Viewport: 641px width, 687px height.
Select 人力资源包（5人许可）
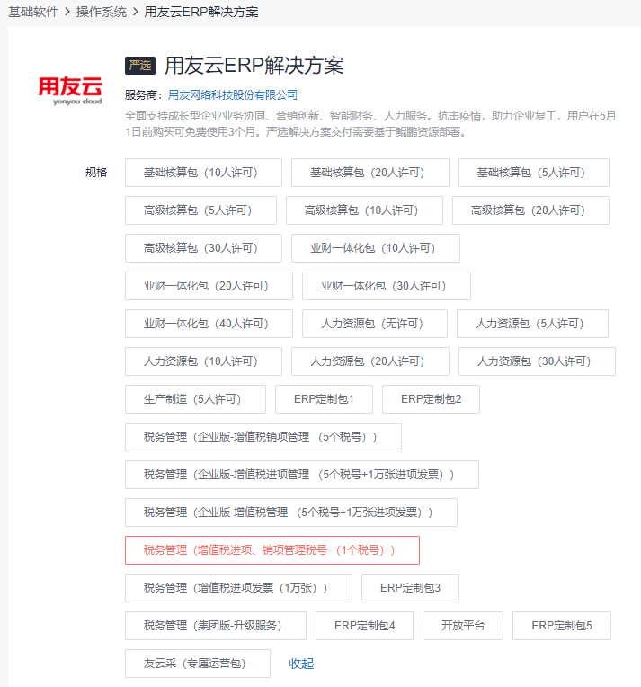[x=532, y=324]
